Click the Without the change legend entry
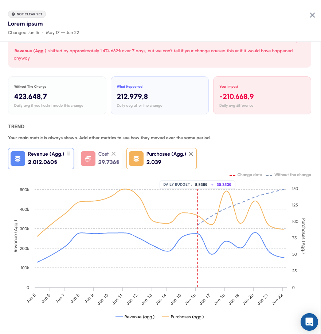Viewport: 321px width, 334px height. tap(289, 175)
